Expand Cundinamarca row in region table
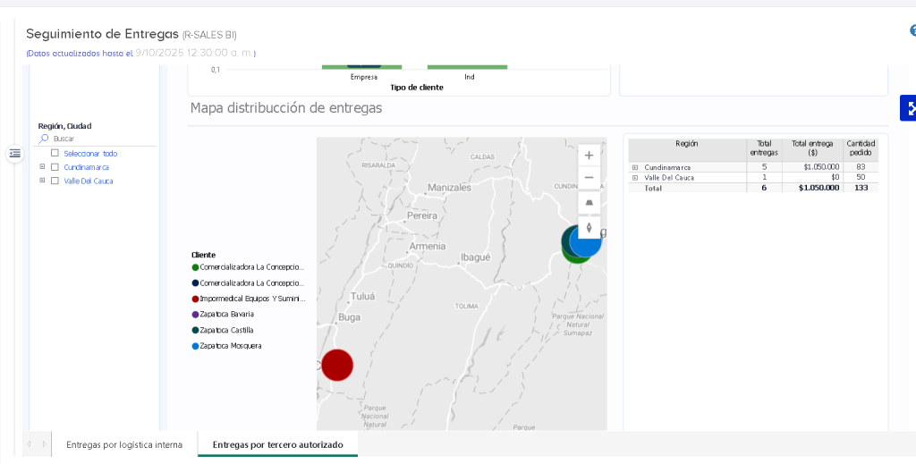 pyautogui.click(x=635, y=167)
